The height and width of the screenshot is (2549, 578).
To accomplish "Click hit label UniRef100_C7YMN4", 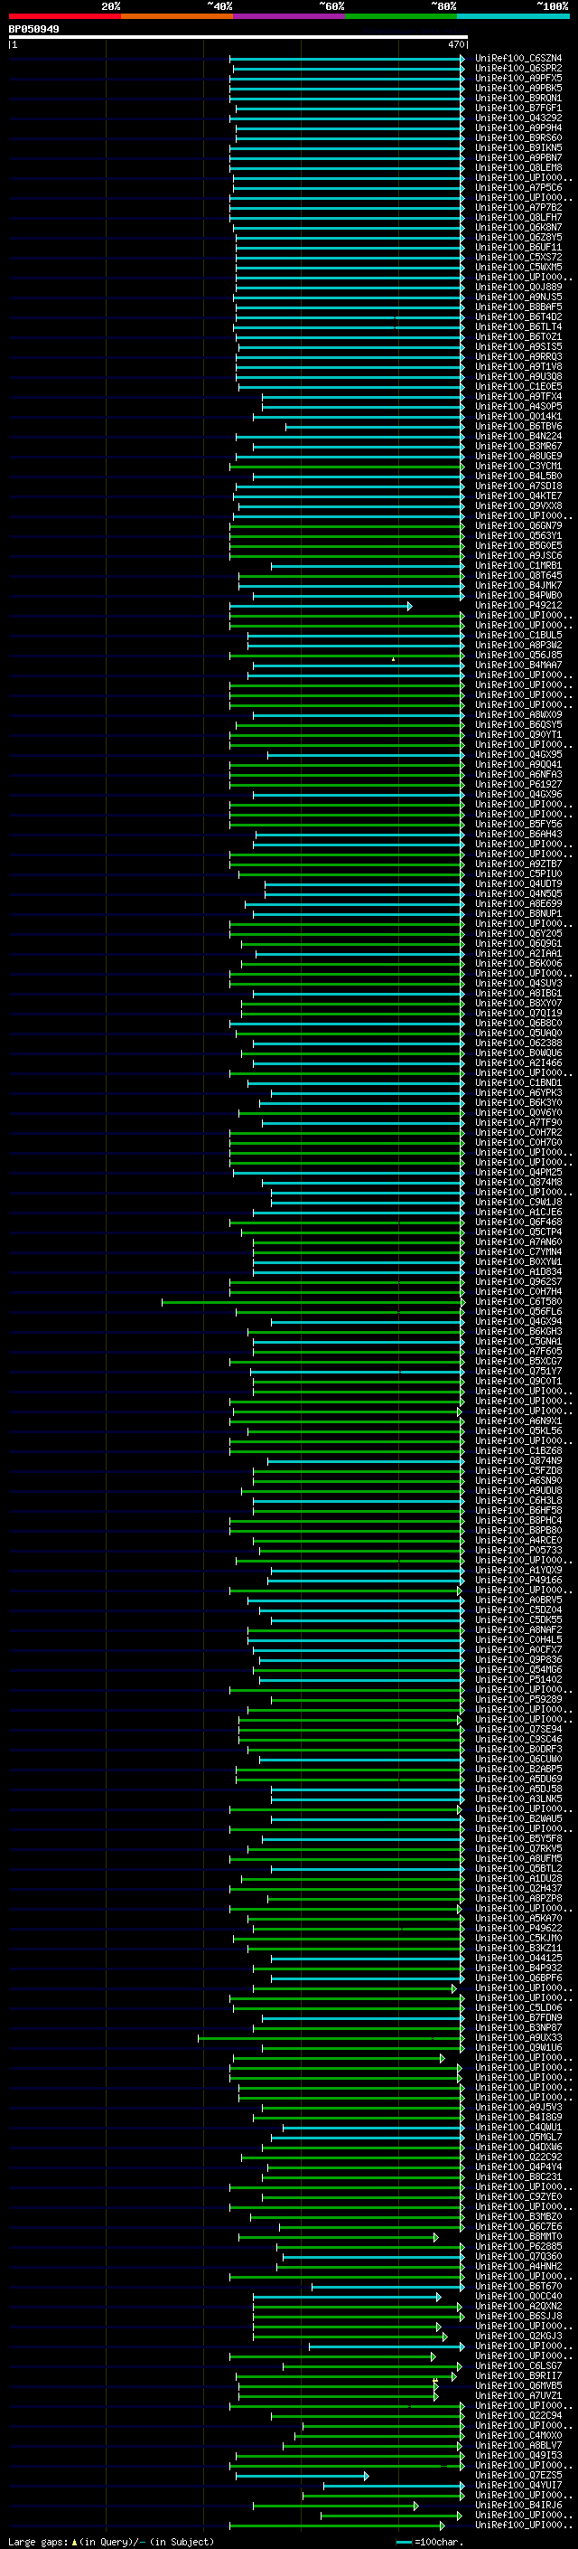I will 518,1251.
